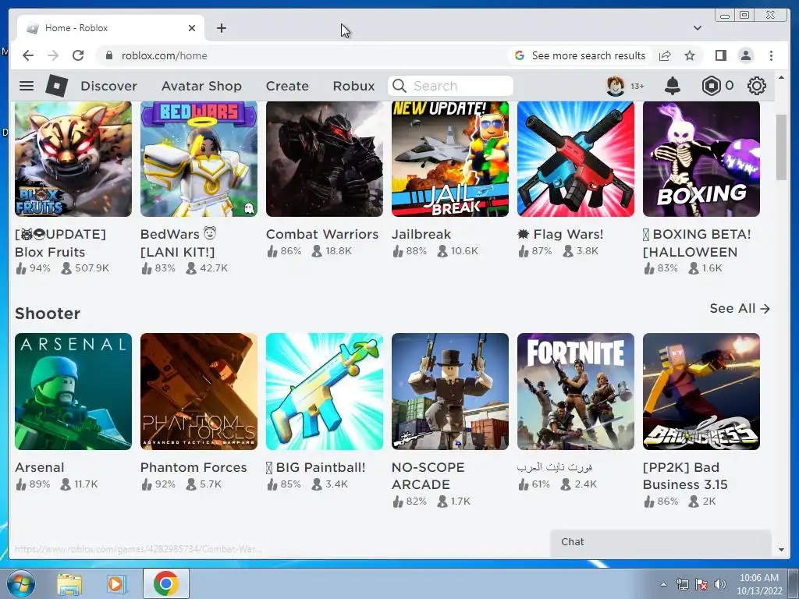The width and height of the screenshot is (799, 599).
Task: Open the Discover menu
Action: (x=108, y=86)
